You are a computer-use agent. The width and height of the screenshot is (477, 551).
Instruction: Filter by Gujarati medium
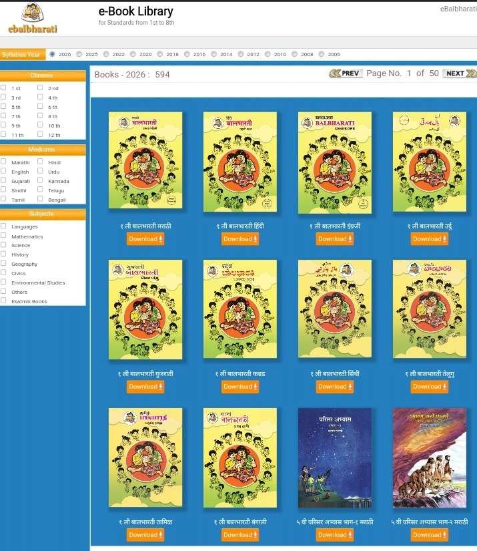pos(3,180)
